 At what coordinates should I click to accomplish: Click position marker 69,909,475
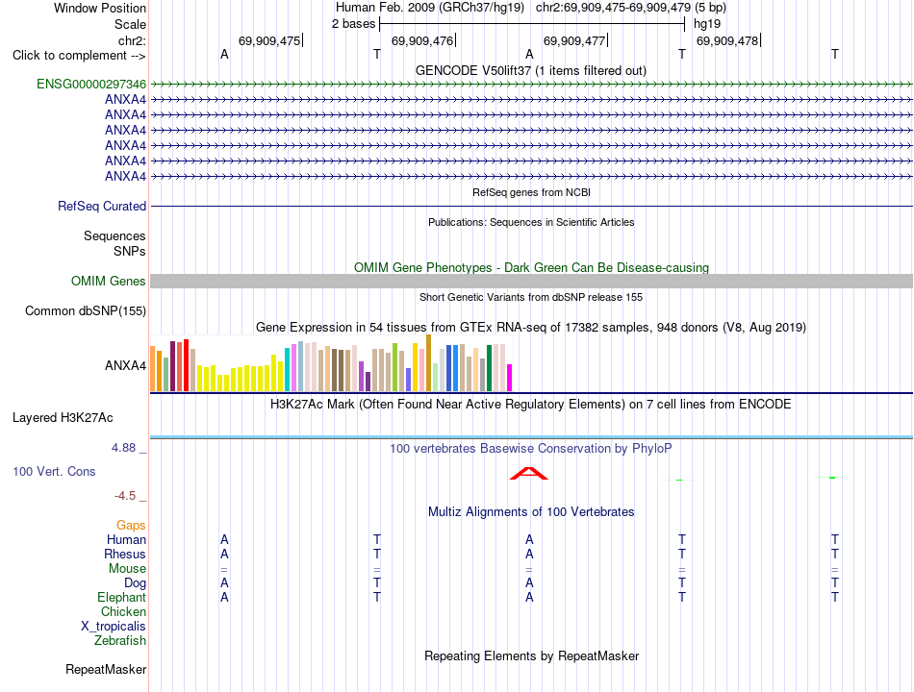[x=269, y=40]
